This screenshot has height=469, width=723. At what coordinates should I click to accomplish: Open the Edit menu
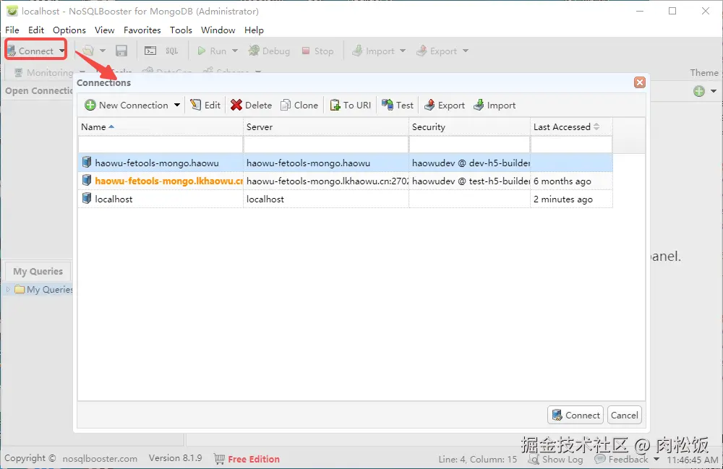(36, 30)
